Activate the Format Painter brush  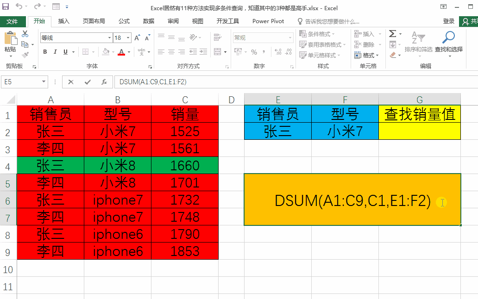click(x=25, y=55)
